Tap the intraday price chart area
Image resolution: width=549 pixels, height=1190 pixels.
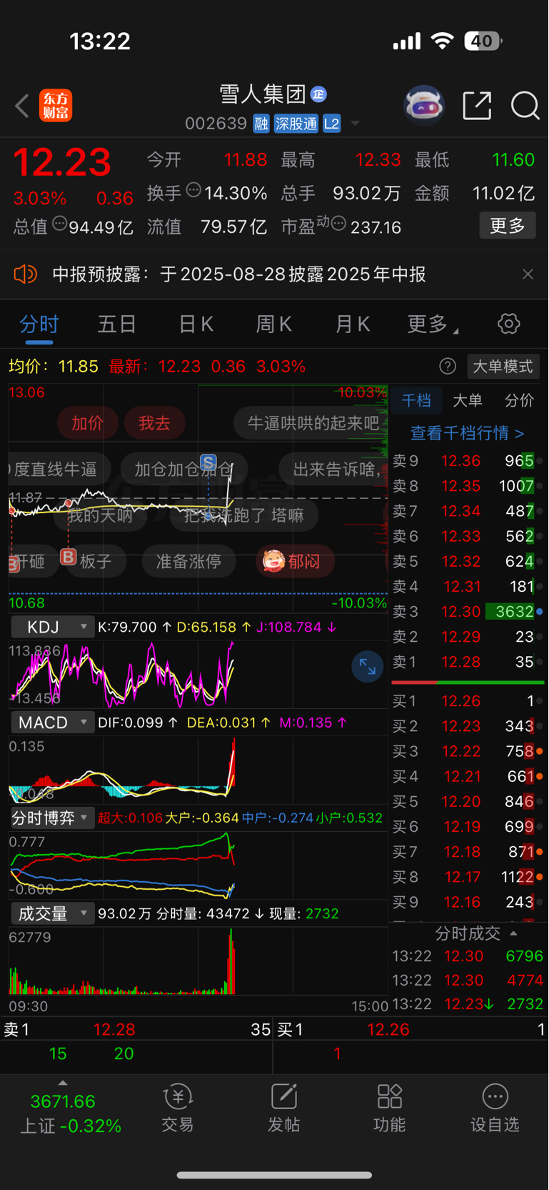coord(198,497)
